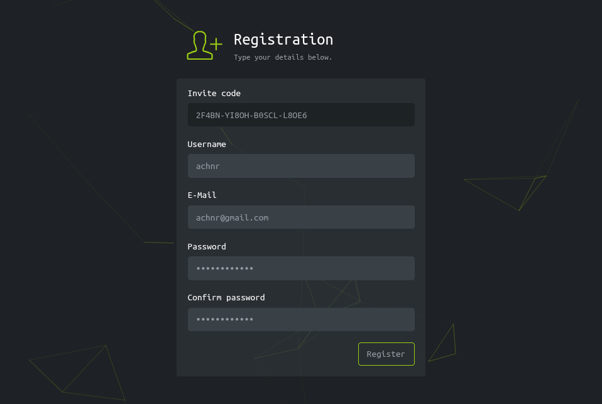Focus the Password input field
Viewport: 602px width, 404px height.
[x=301, y=268]
